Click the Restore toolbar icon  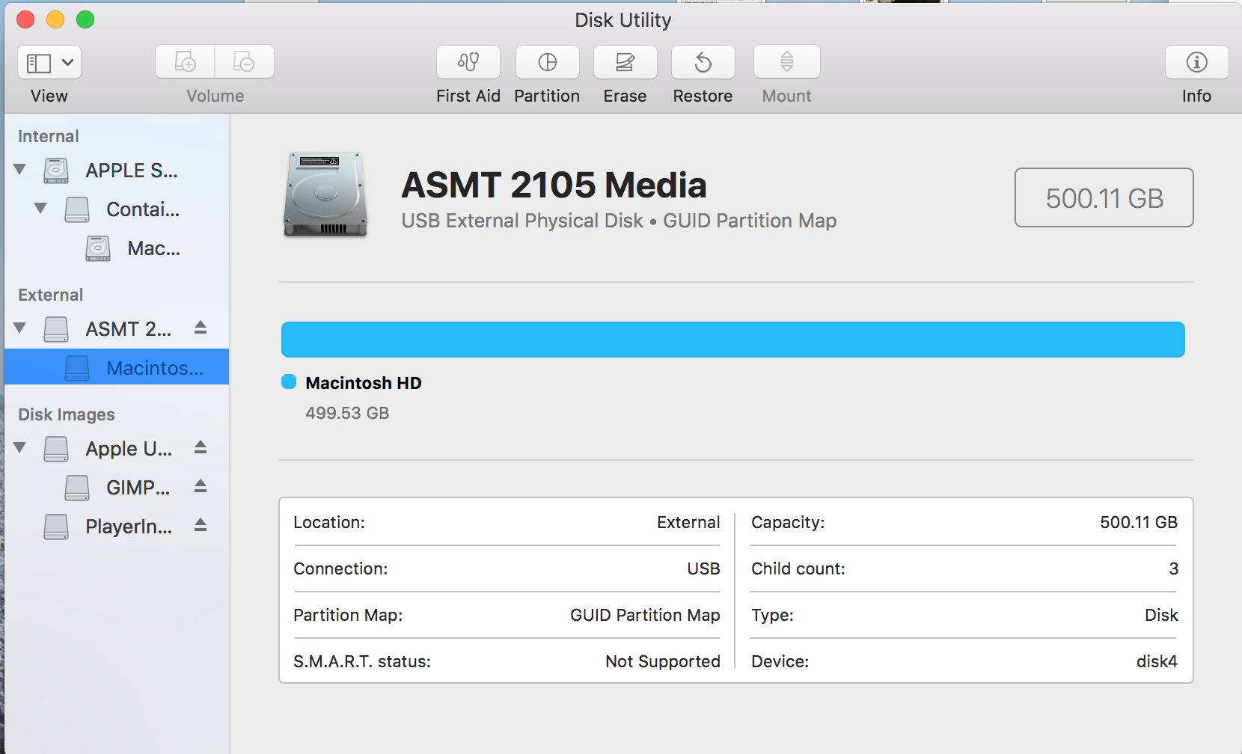click(703, 62)
